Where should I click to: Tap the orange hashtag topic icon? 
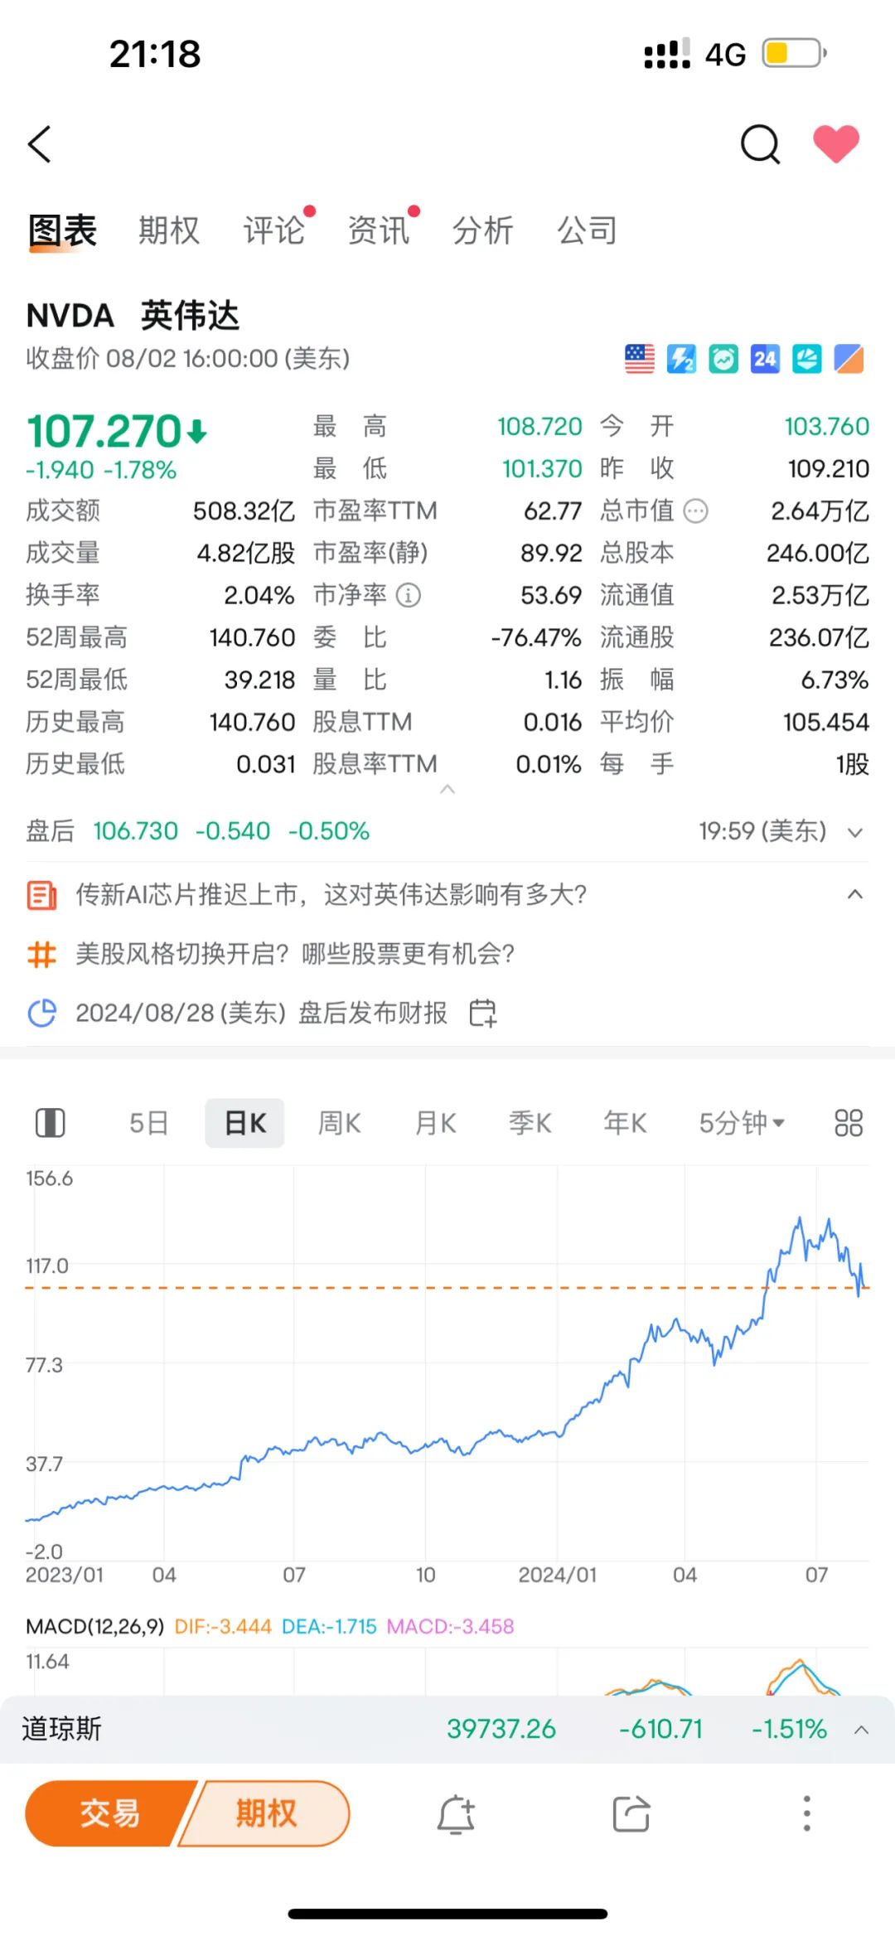click(41, 954)
